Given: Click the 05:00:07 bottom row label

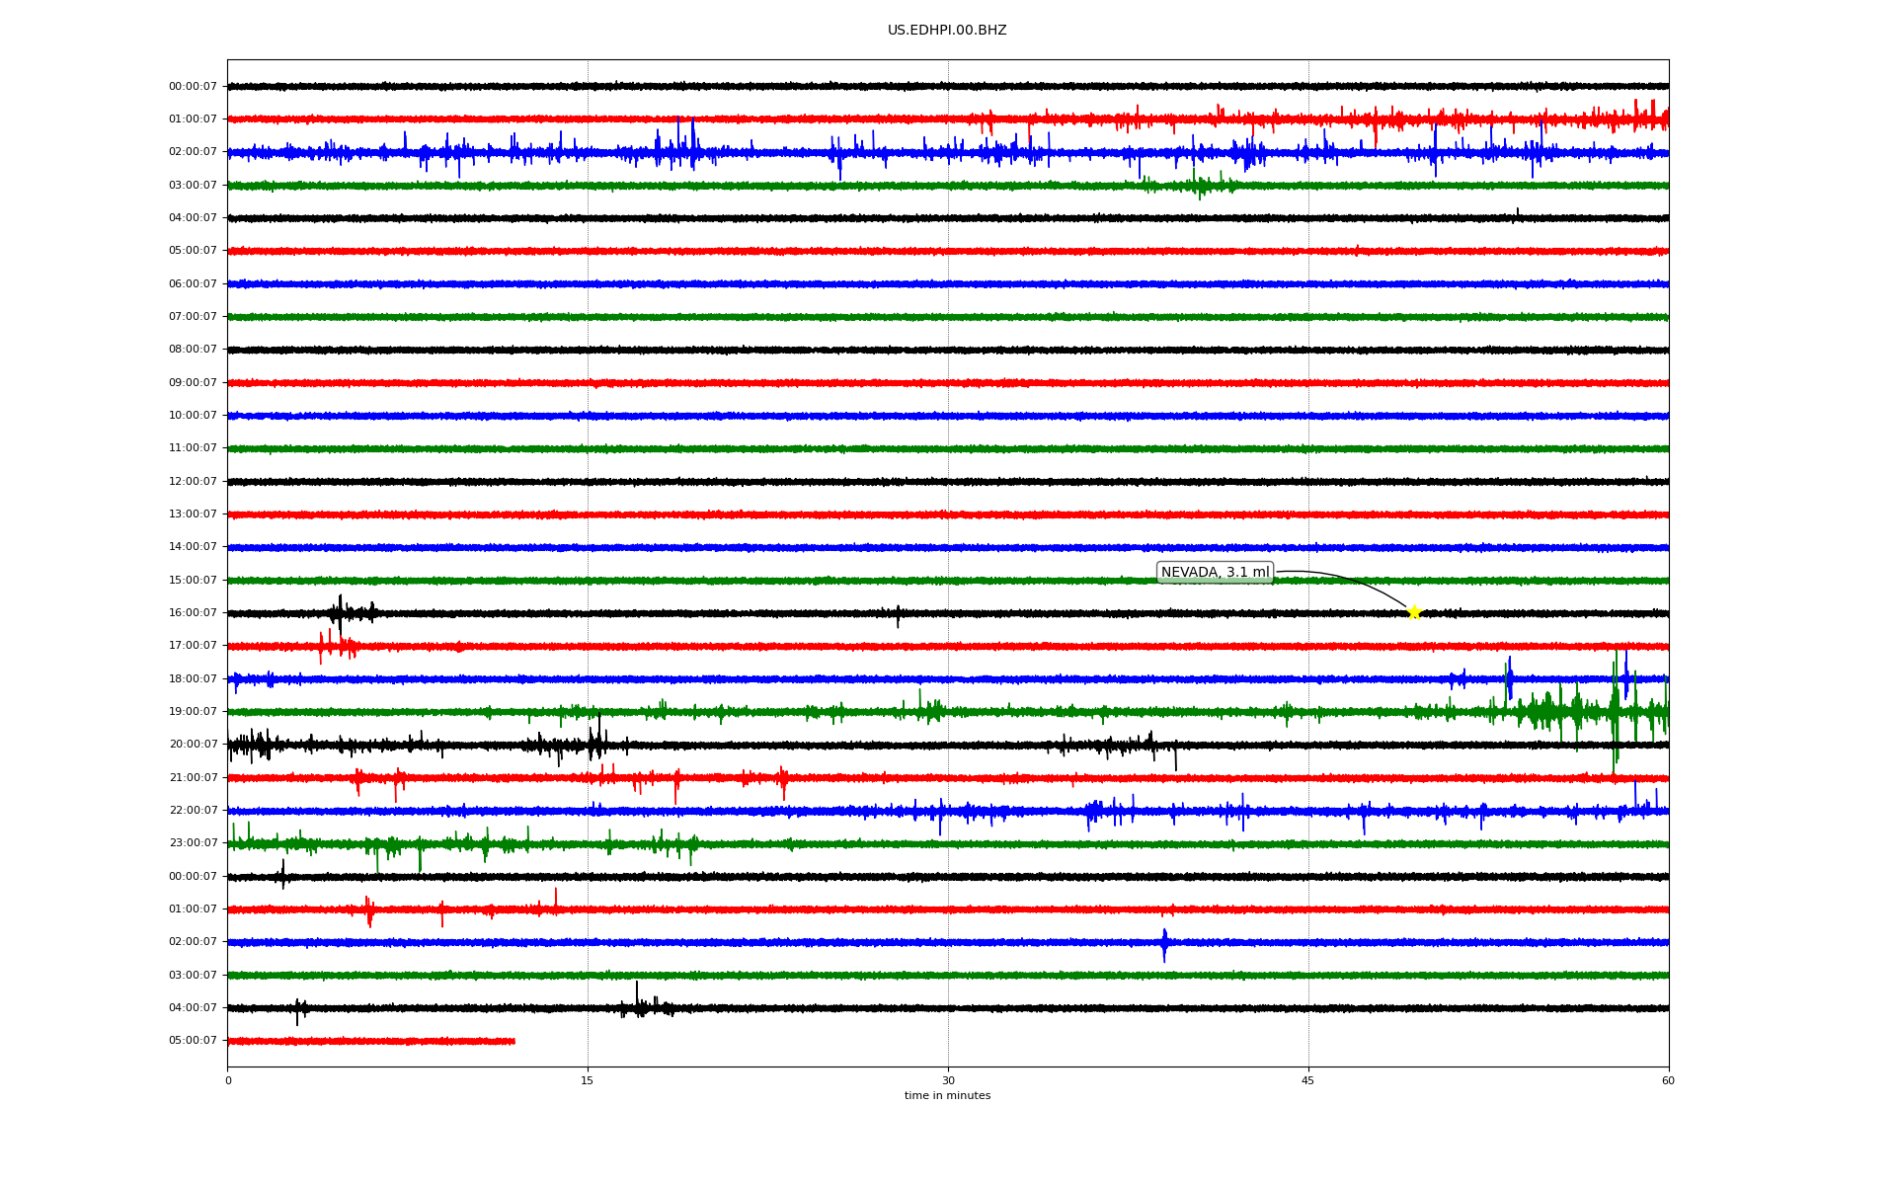Looking at the screenshot, I should click(193, 1041).
